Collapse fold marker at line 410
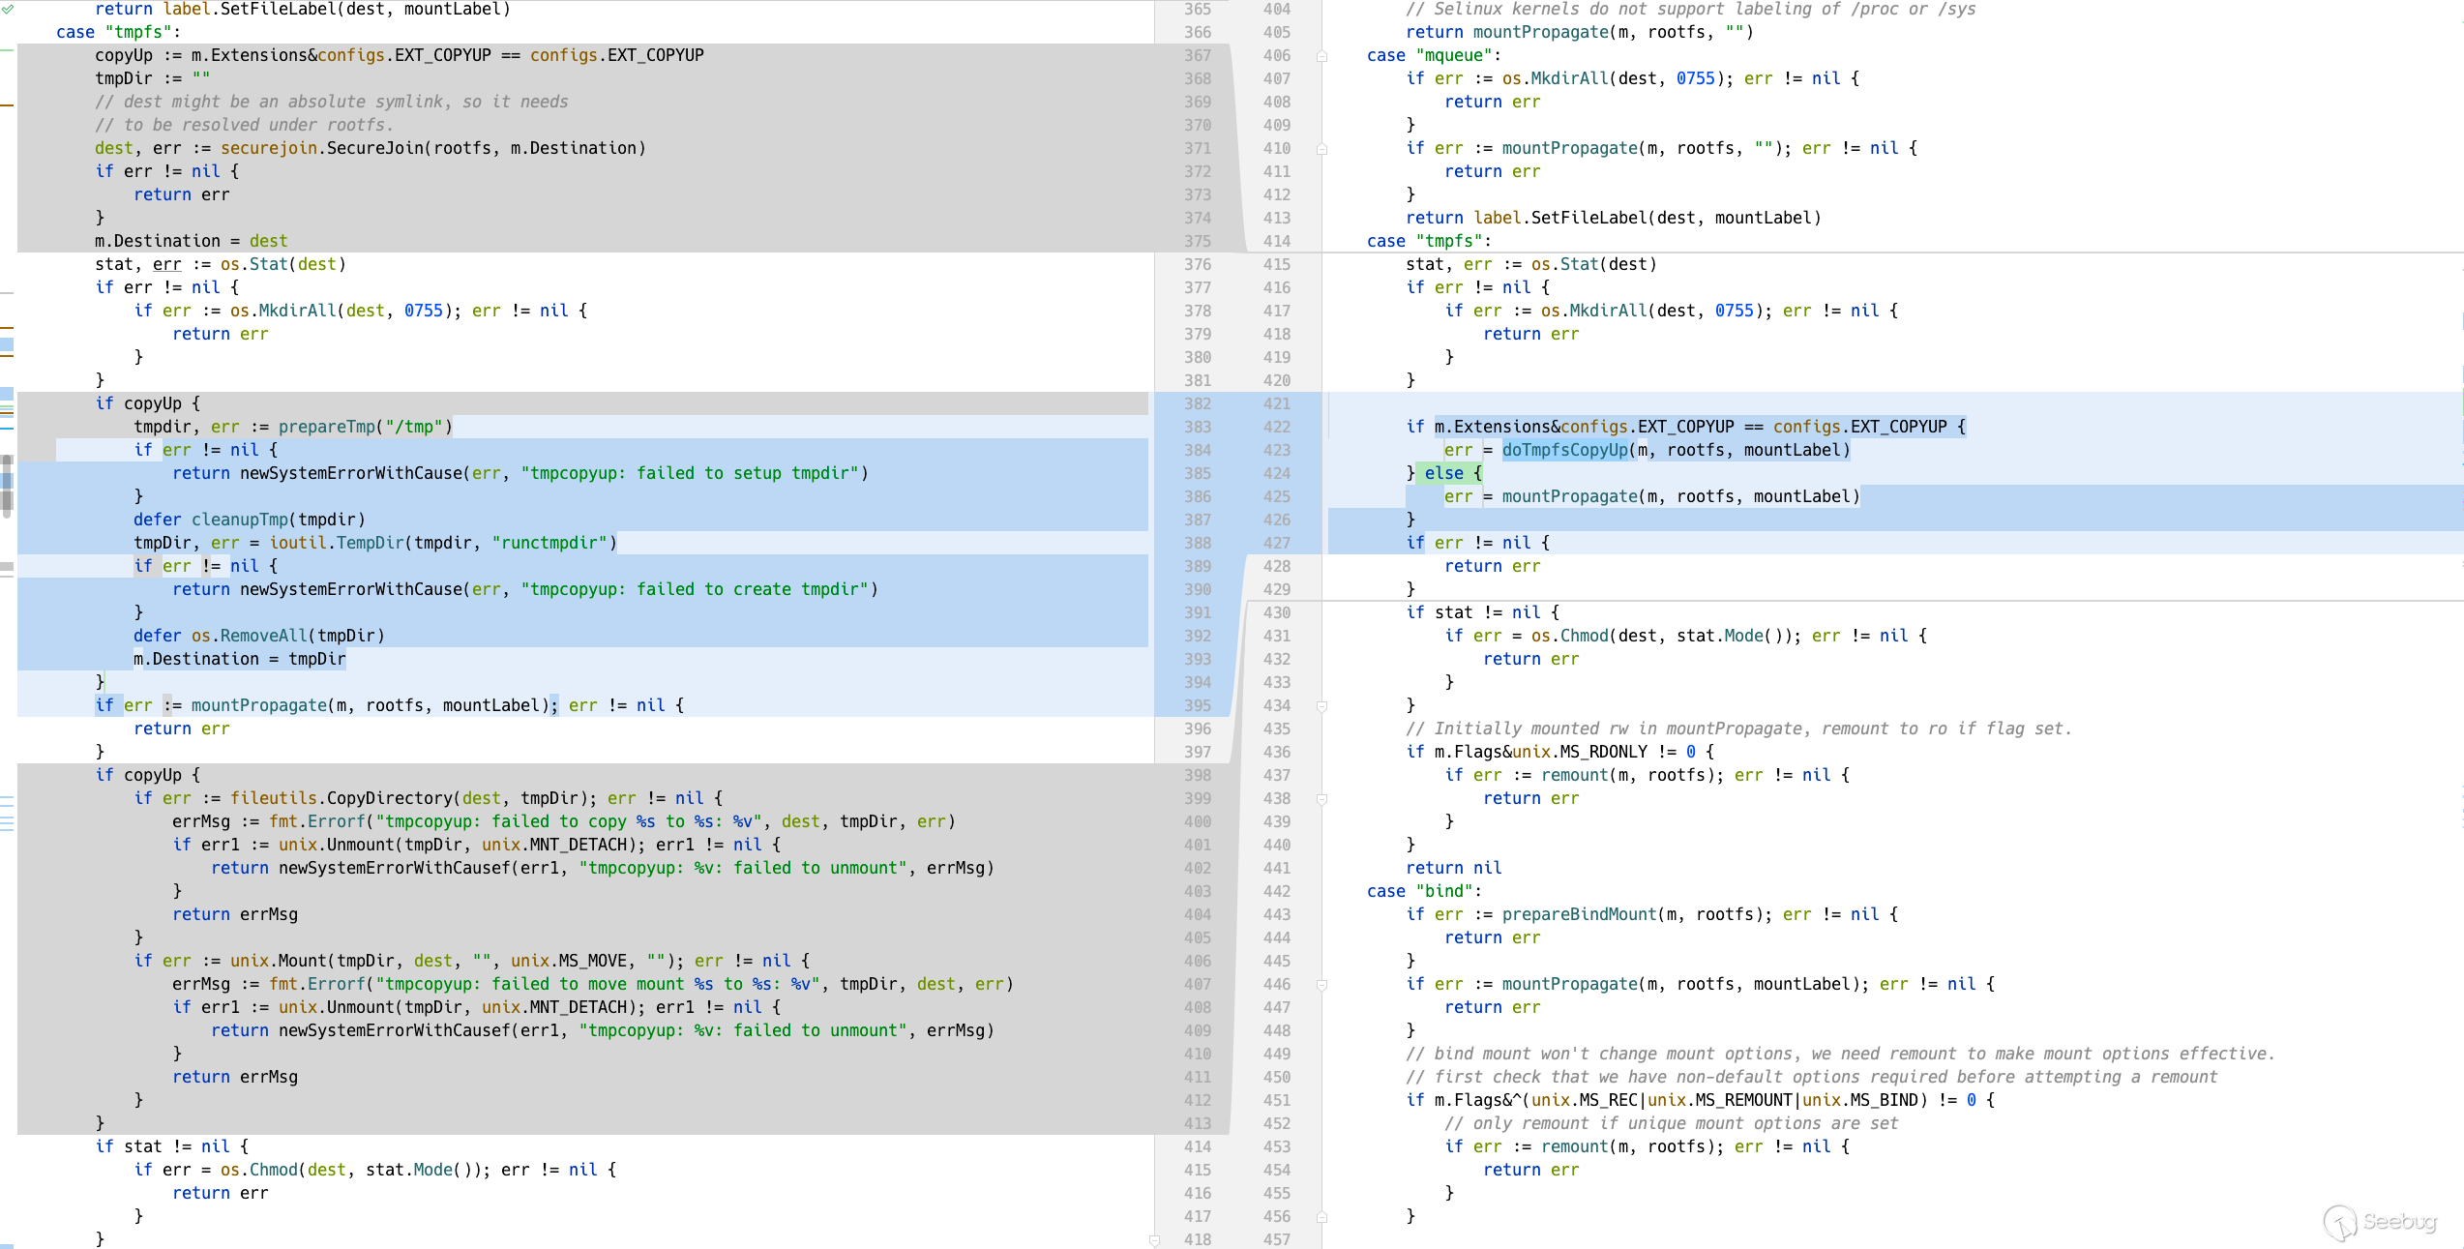 click(x=1321, y=149)
